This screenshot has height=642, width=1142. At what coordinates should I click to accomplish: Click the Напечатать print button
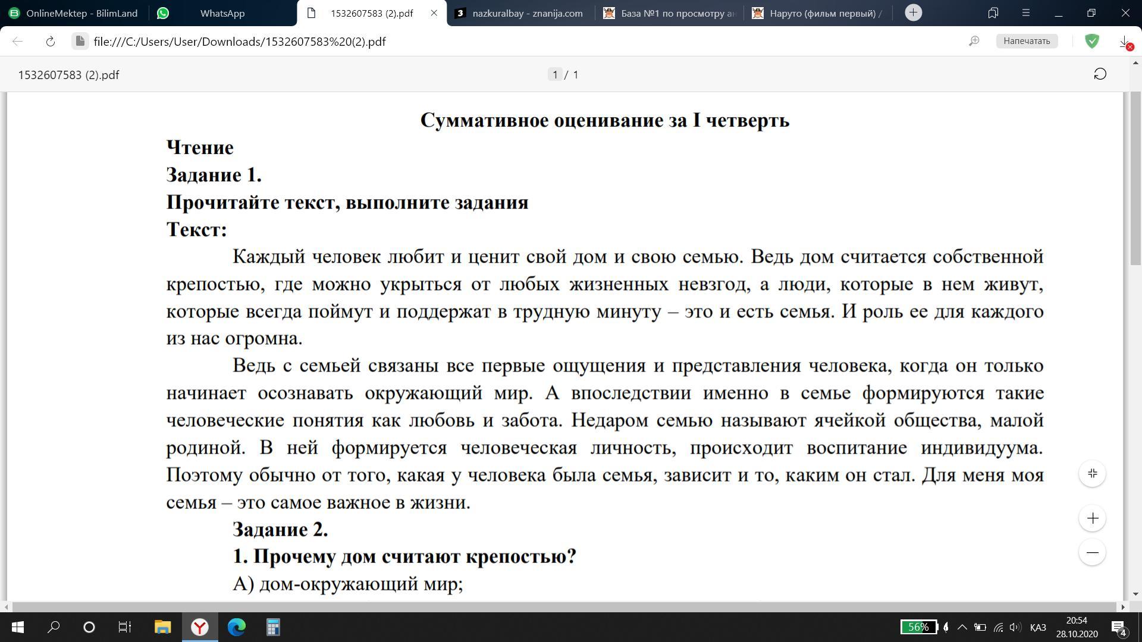(1027, 41)
